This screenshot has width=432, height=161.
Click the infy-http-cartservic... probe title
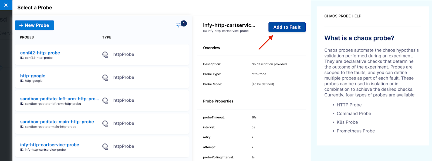[x=229, y=25]
